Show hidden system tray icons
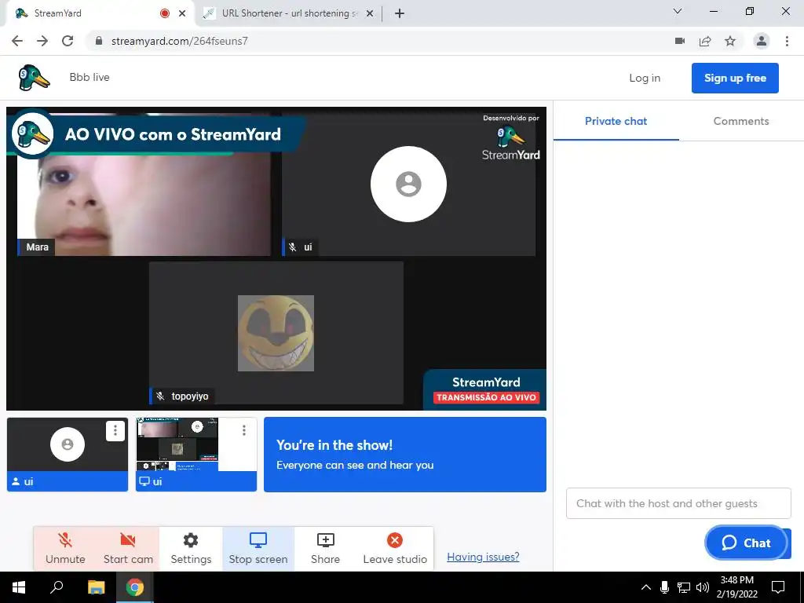804x603 pixels. [646, 587]
